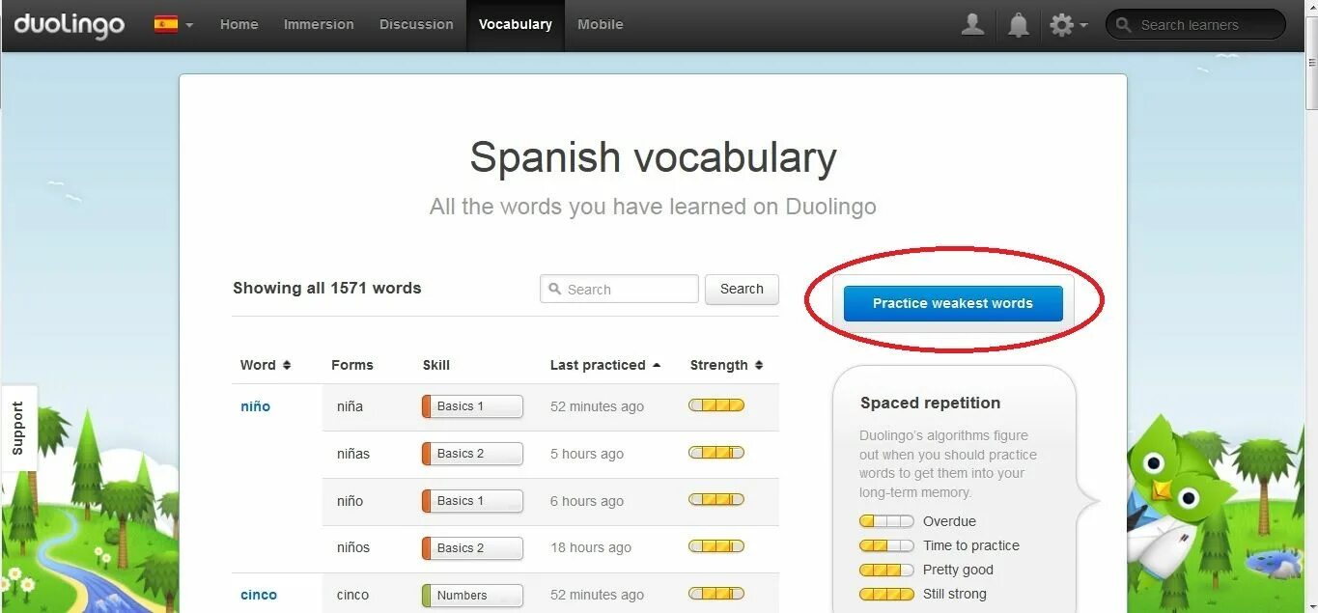Click the Duolingo logo
The image size is (1318, 613).
[69, 25]
